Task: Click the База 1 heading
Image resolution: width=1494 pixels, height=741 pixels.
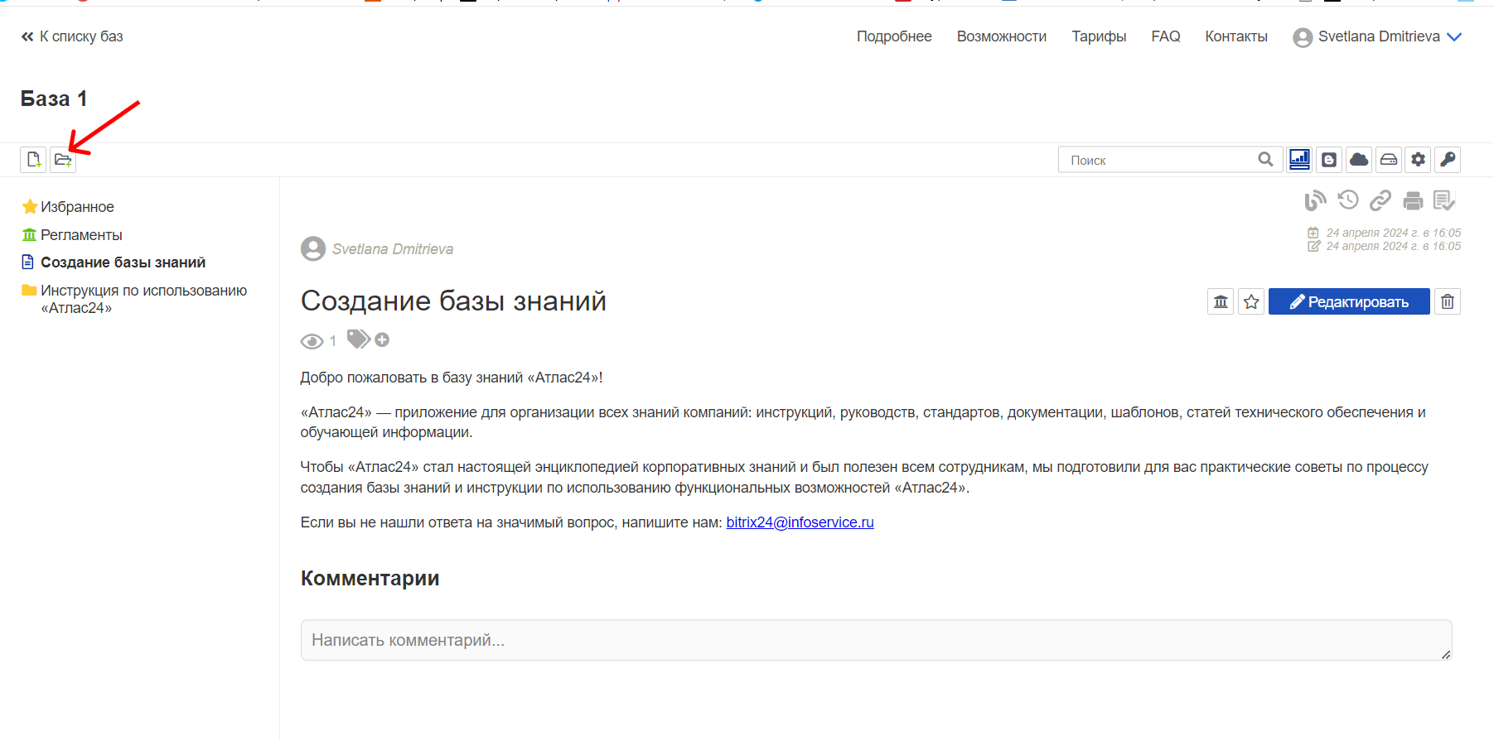Action: 54,99
